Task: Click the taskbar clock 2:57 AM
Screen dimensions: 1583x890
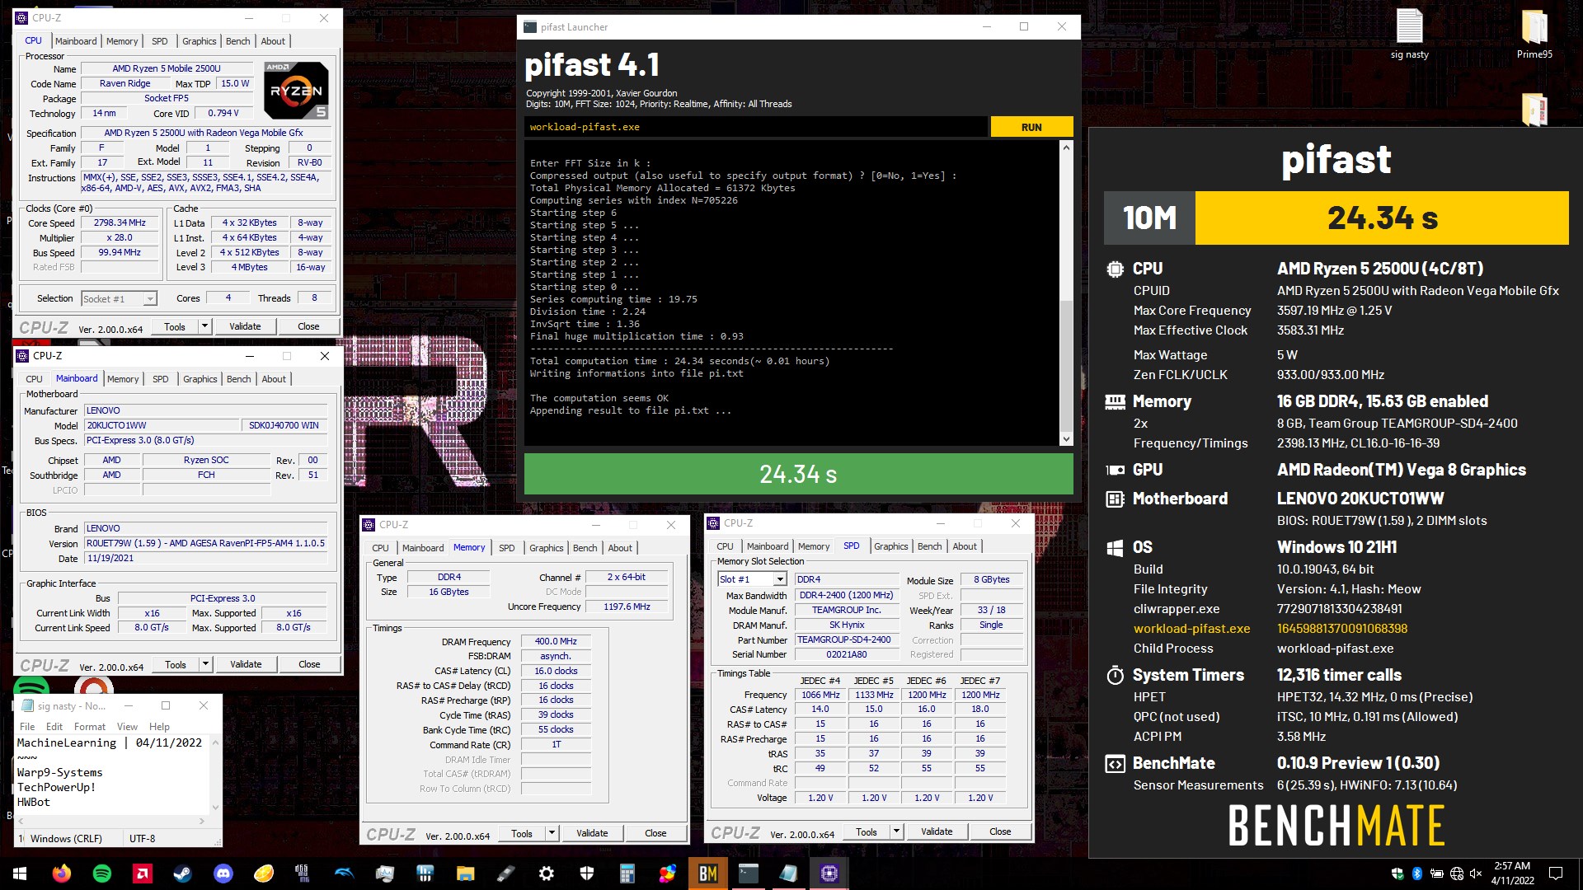Action: tap(1512, 874)
